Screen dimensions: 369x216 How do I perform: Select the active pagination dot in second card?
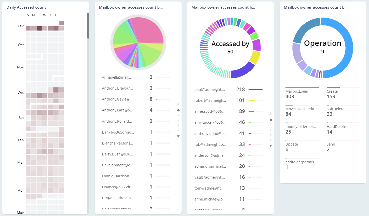[178, 110]
